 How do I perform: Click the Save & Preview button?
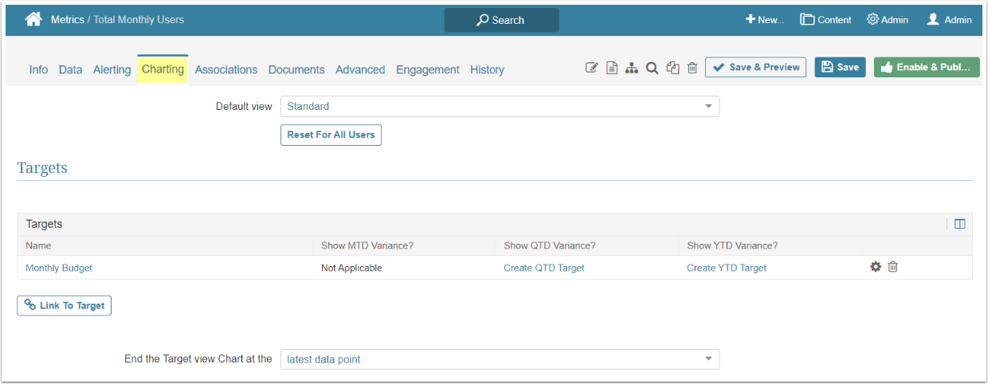[x=755, y=68]
